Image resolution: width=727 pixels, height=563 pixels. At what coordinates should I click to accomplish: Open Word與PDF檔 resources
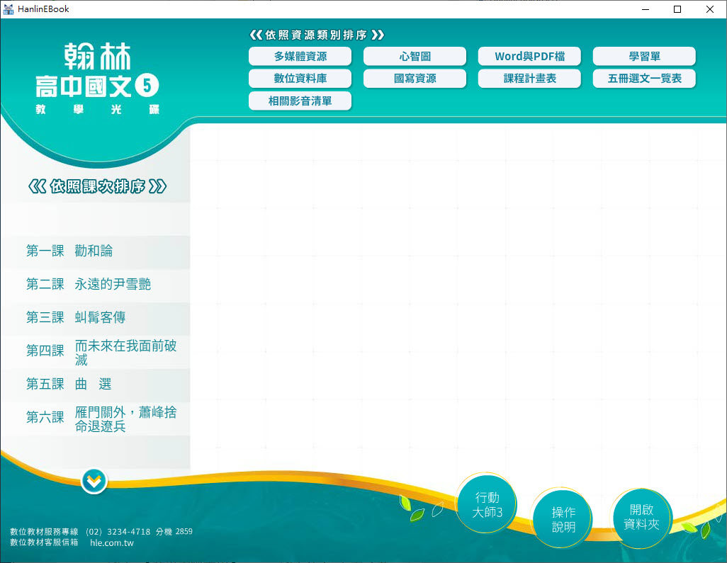pos(529,57)
